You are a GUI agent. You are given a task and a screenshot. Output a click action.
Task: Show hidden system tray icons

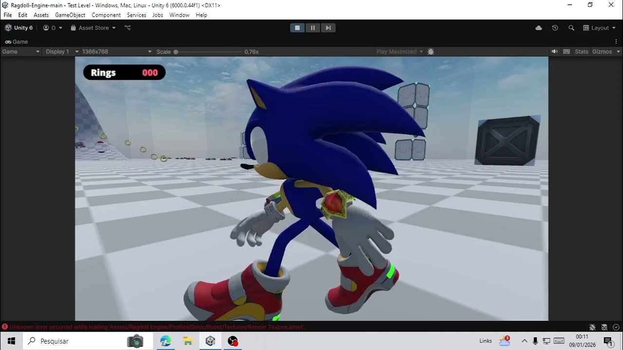(524, 341)
